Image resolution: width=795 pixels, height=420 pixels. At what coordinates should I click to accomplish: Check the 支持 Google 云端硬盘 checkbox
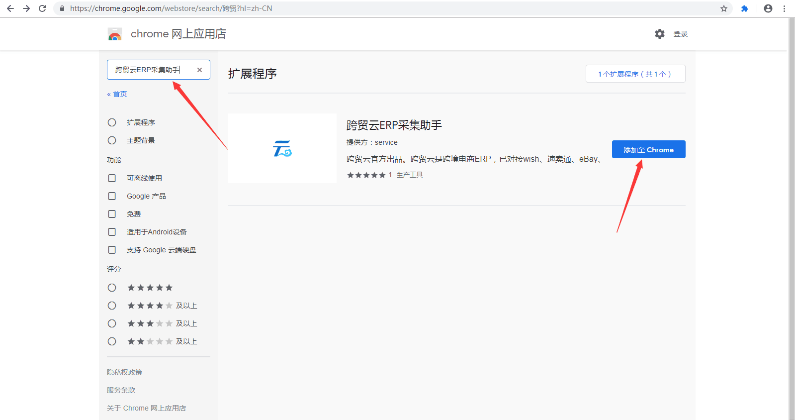pyautogui.click(x=112, y=250)
